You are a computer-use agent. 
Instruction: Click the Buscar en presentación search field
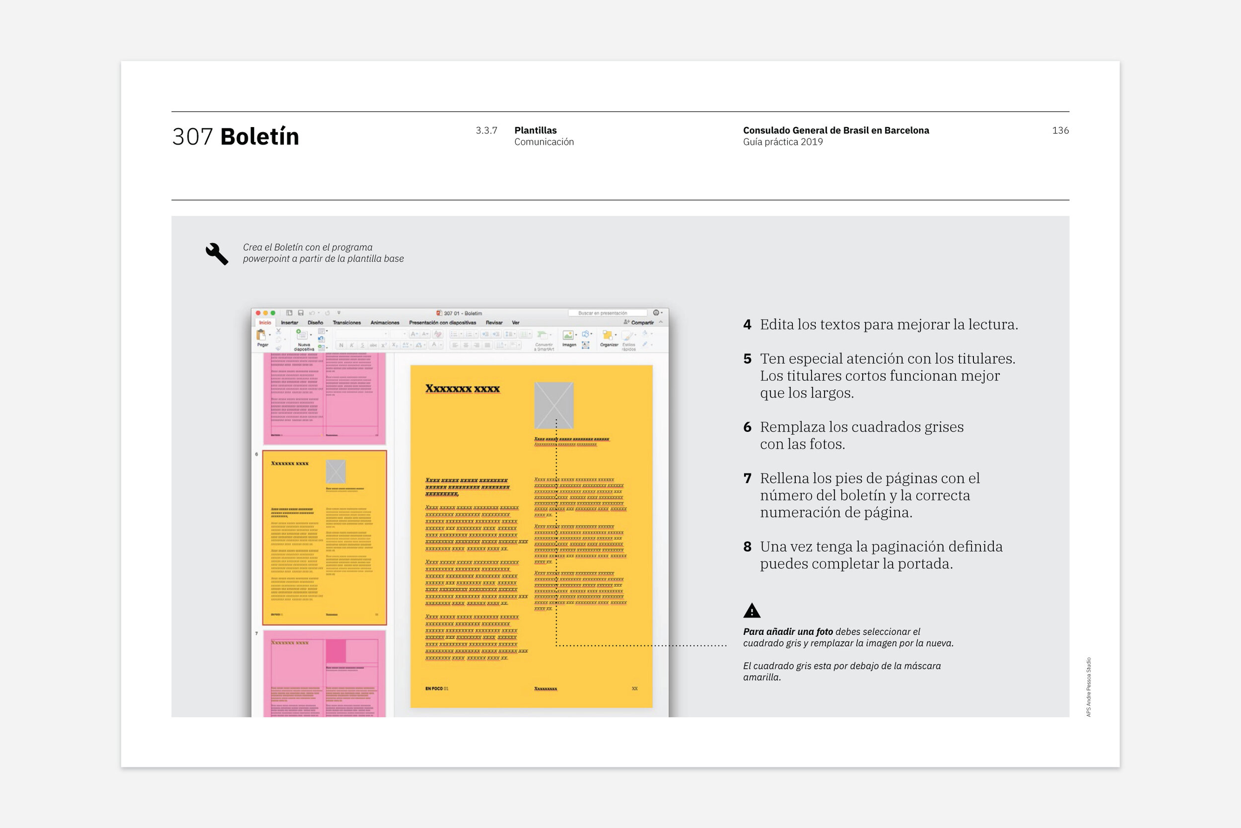coord(607,313)
